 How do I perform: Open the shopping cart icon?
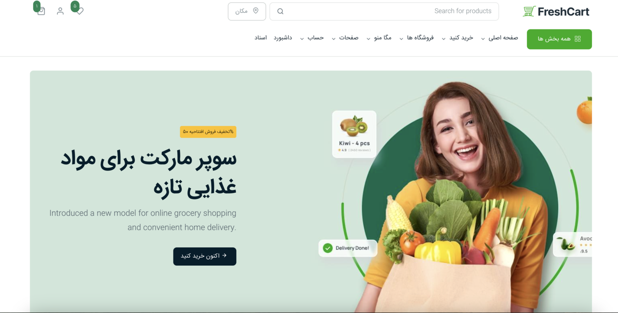point(41,11)
